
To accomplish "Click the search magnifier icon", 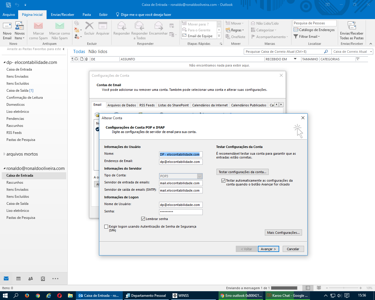I will (x=326, y=52).
